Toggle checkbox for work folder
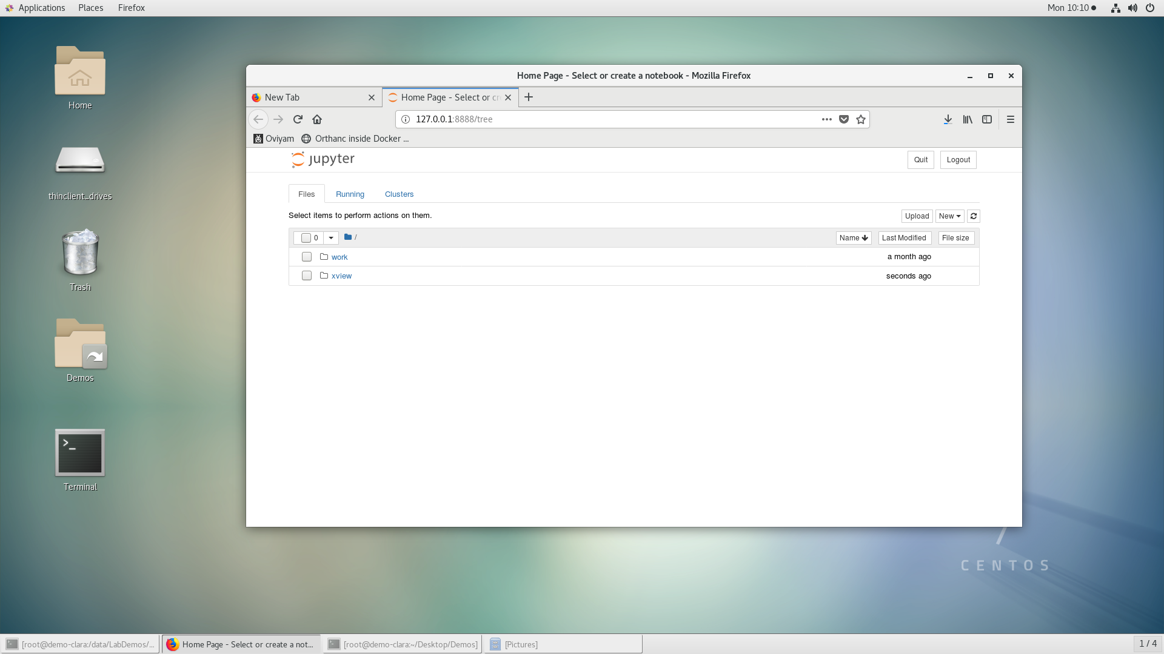This screenshot has width=1164, height=654. point(306,256)
